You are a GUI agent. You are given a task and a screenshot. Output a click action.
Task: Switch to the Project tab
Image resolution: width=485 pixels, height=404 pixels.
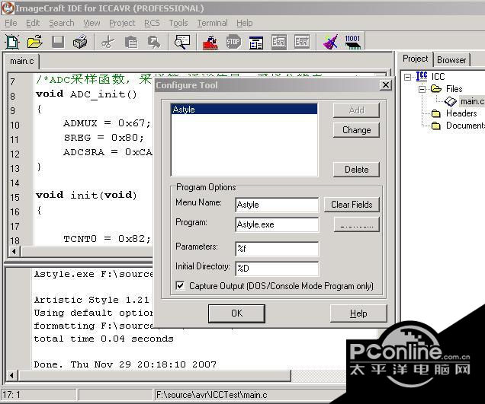pyautogui.click(x=415, y=59)
